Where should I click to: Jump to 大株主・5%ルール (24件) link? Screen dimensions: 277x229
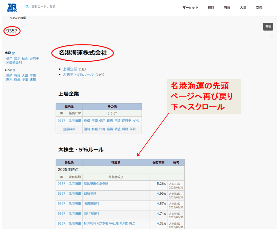click(78, 74)
